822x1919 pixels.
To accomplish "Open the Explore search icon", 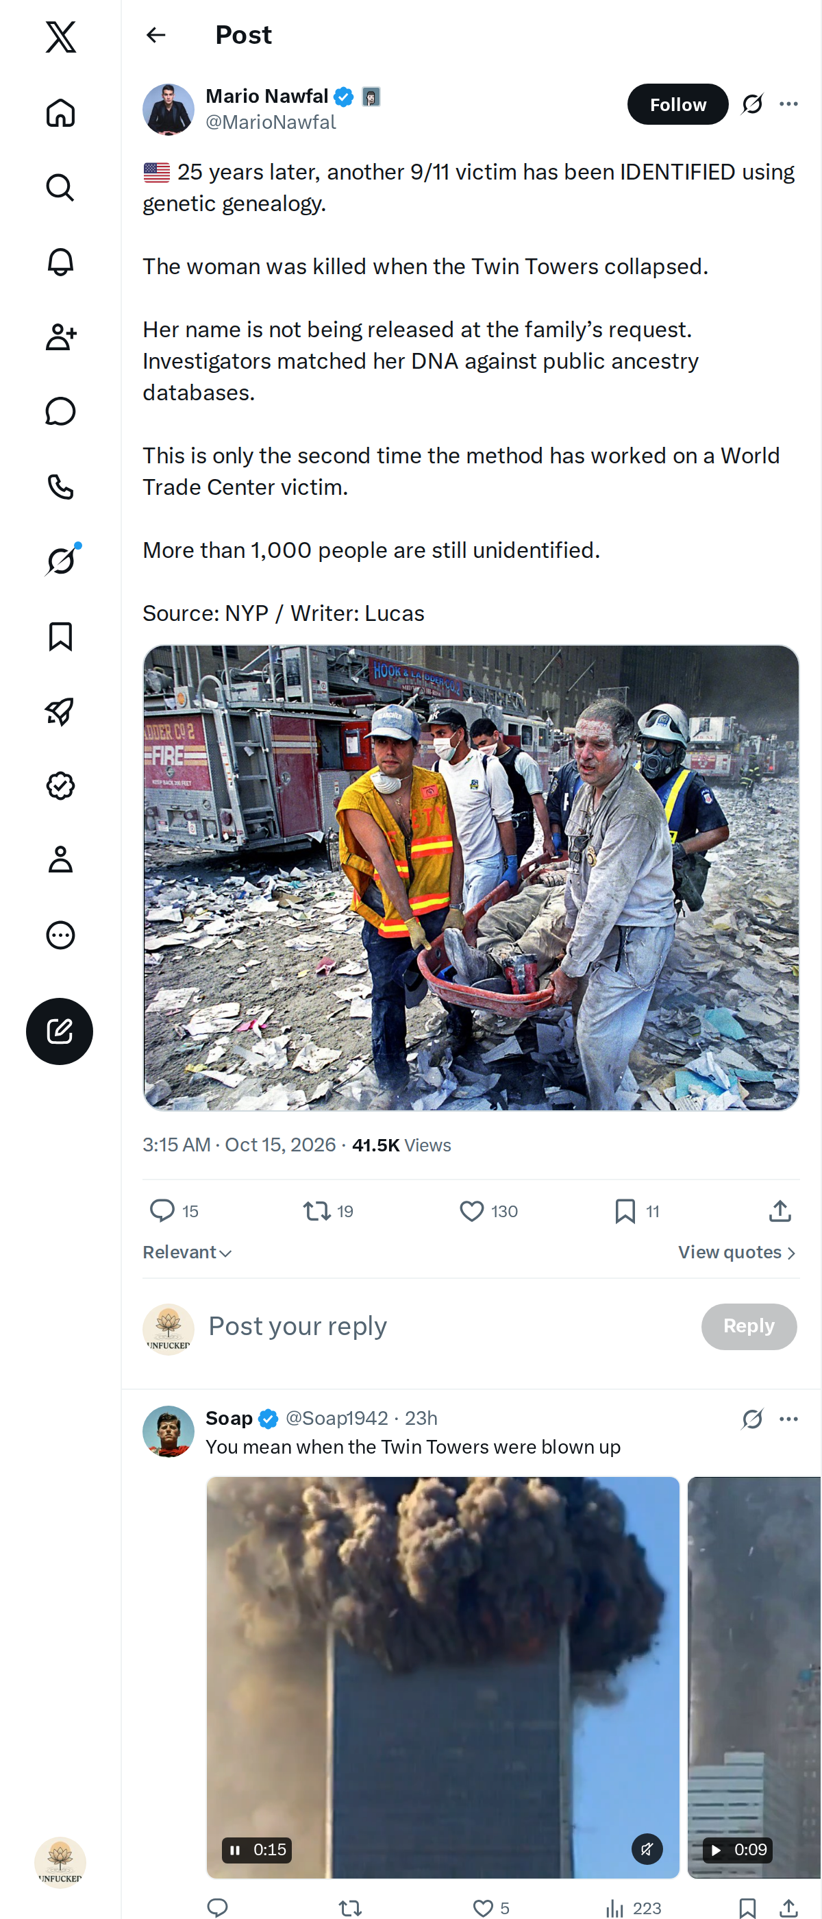I will click(x=60, y=188).
